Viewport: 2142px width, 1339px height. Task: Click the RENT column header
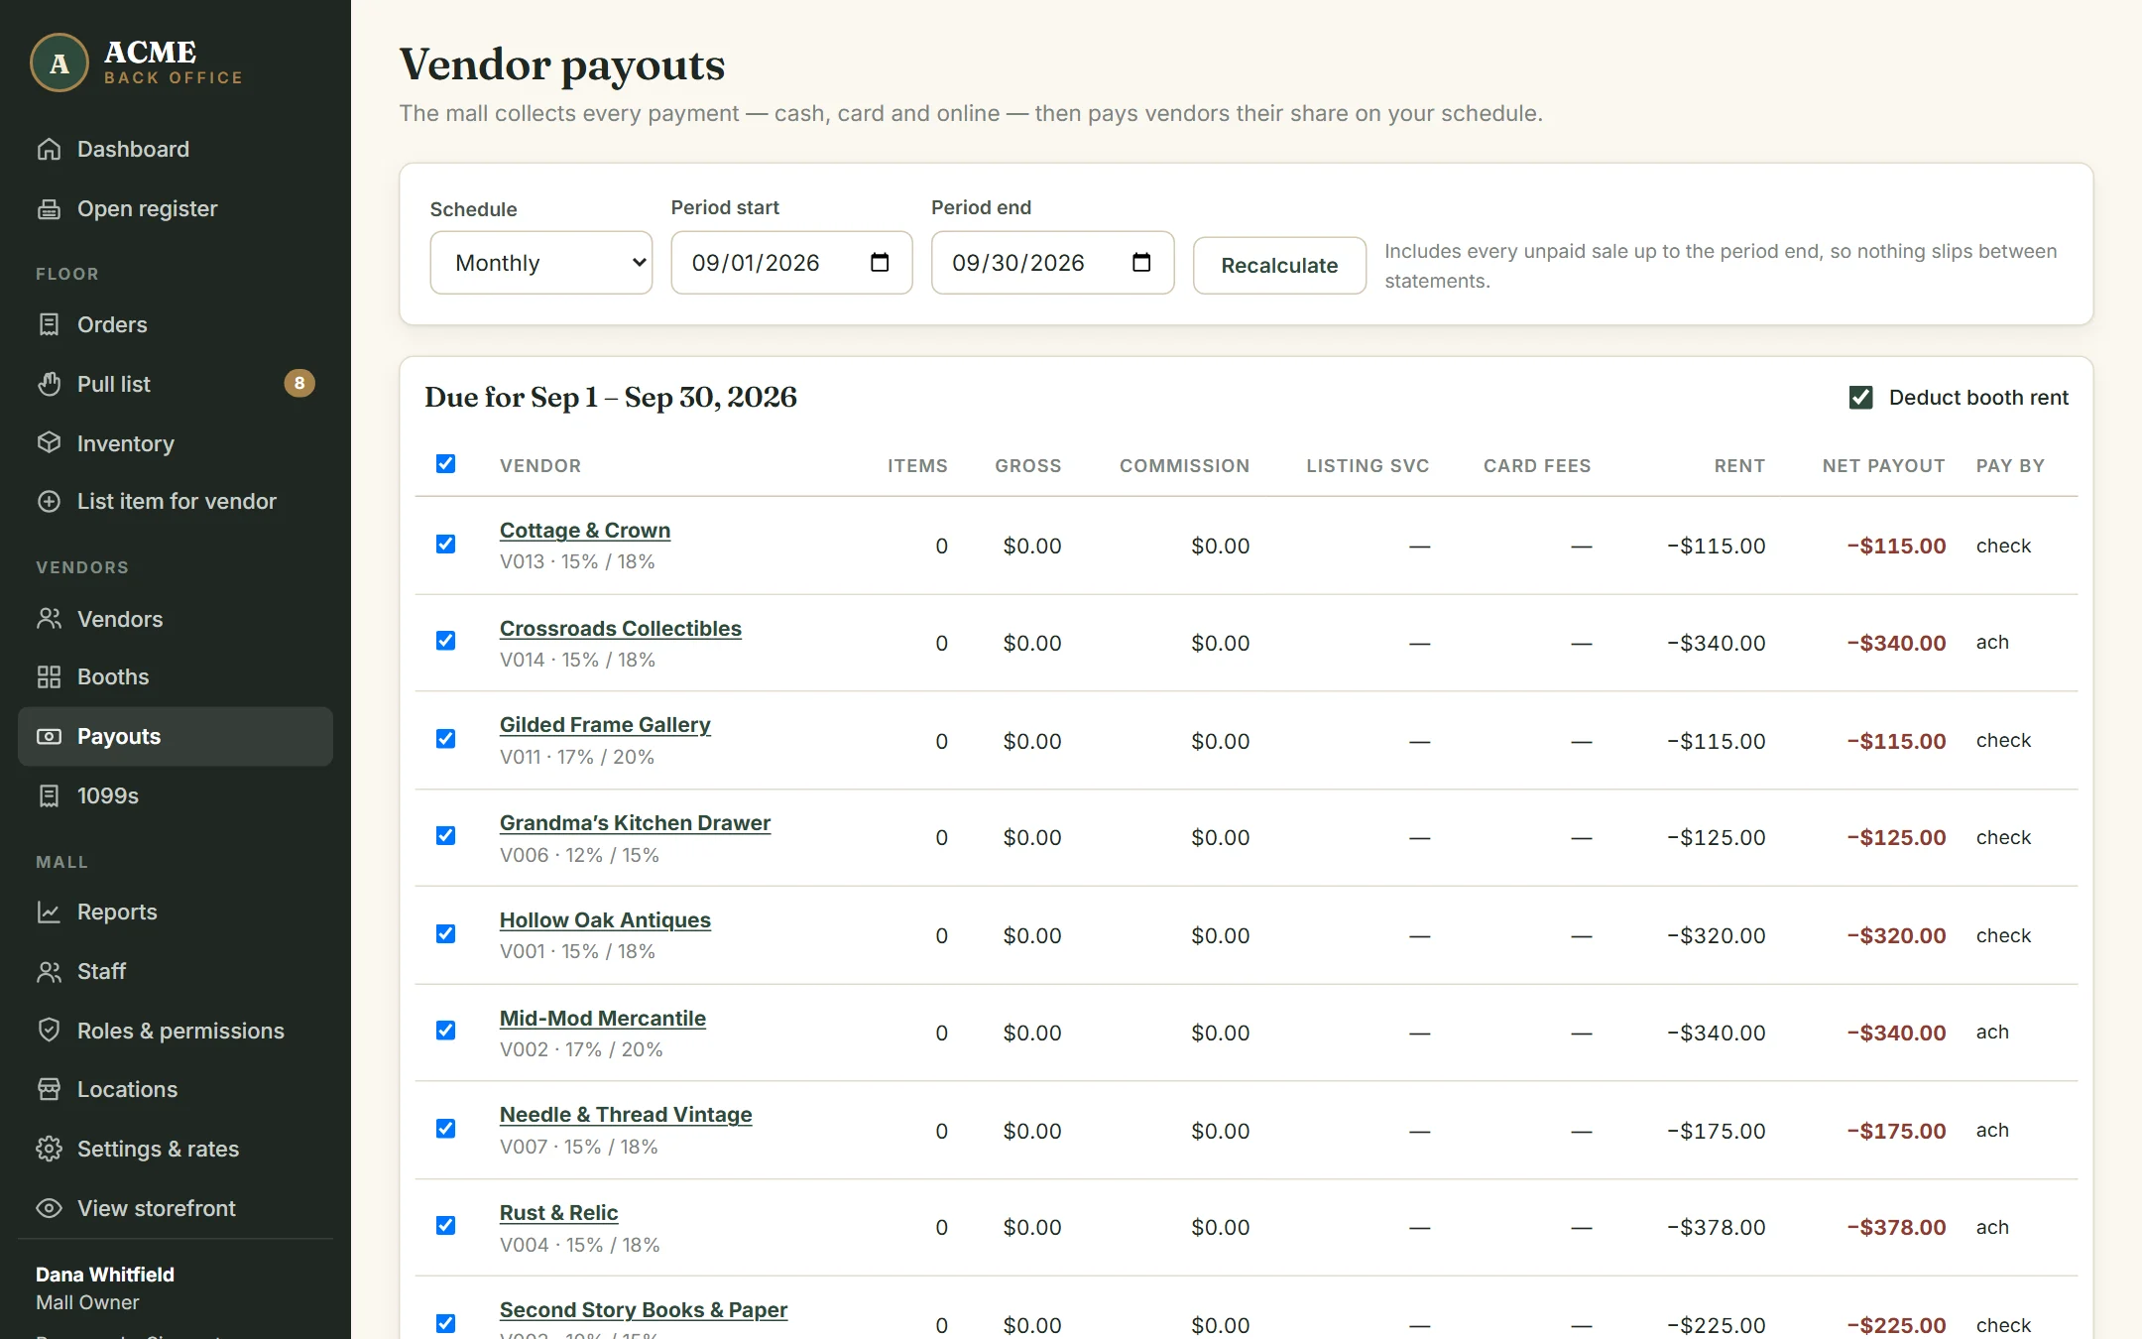pyautogui.click(x=1739, y=466)
